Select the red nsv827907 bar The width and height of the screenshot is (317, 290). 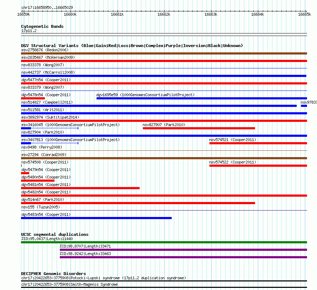[199, 128]
